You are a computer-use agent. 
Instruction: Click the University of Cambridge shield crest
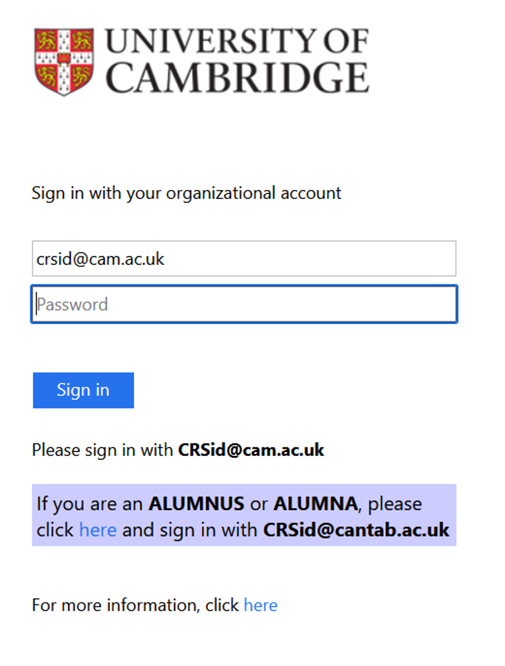64,62
